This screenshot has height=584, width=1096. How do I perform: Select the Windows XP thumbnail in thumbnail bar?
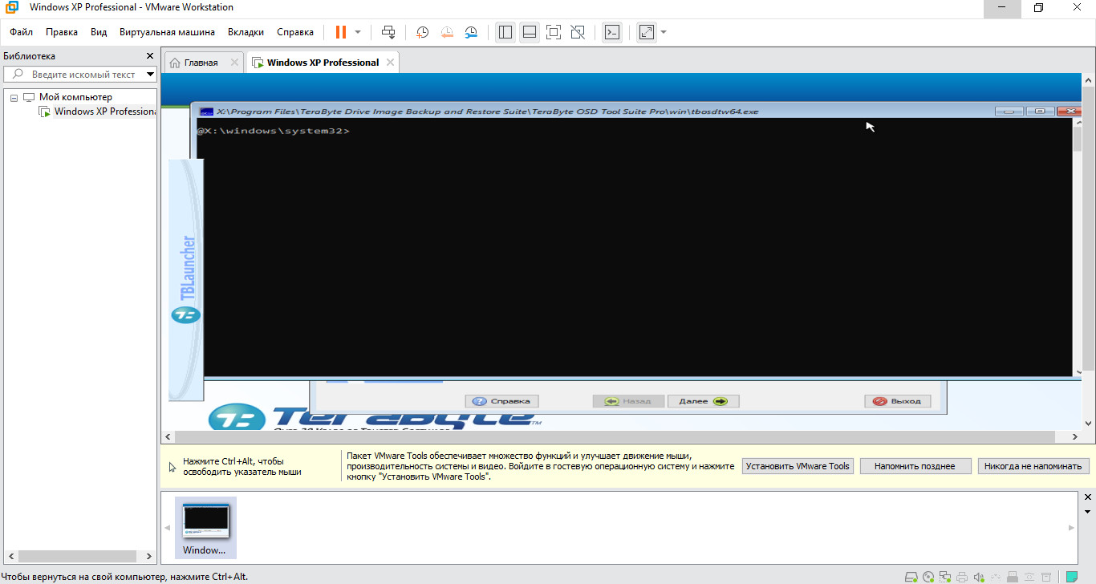205,527
